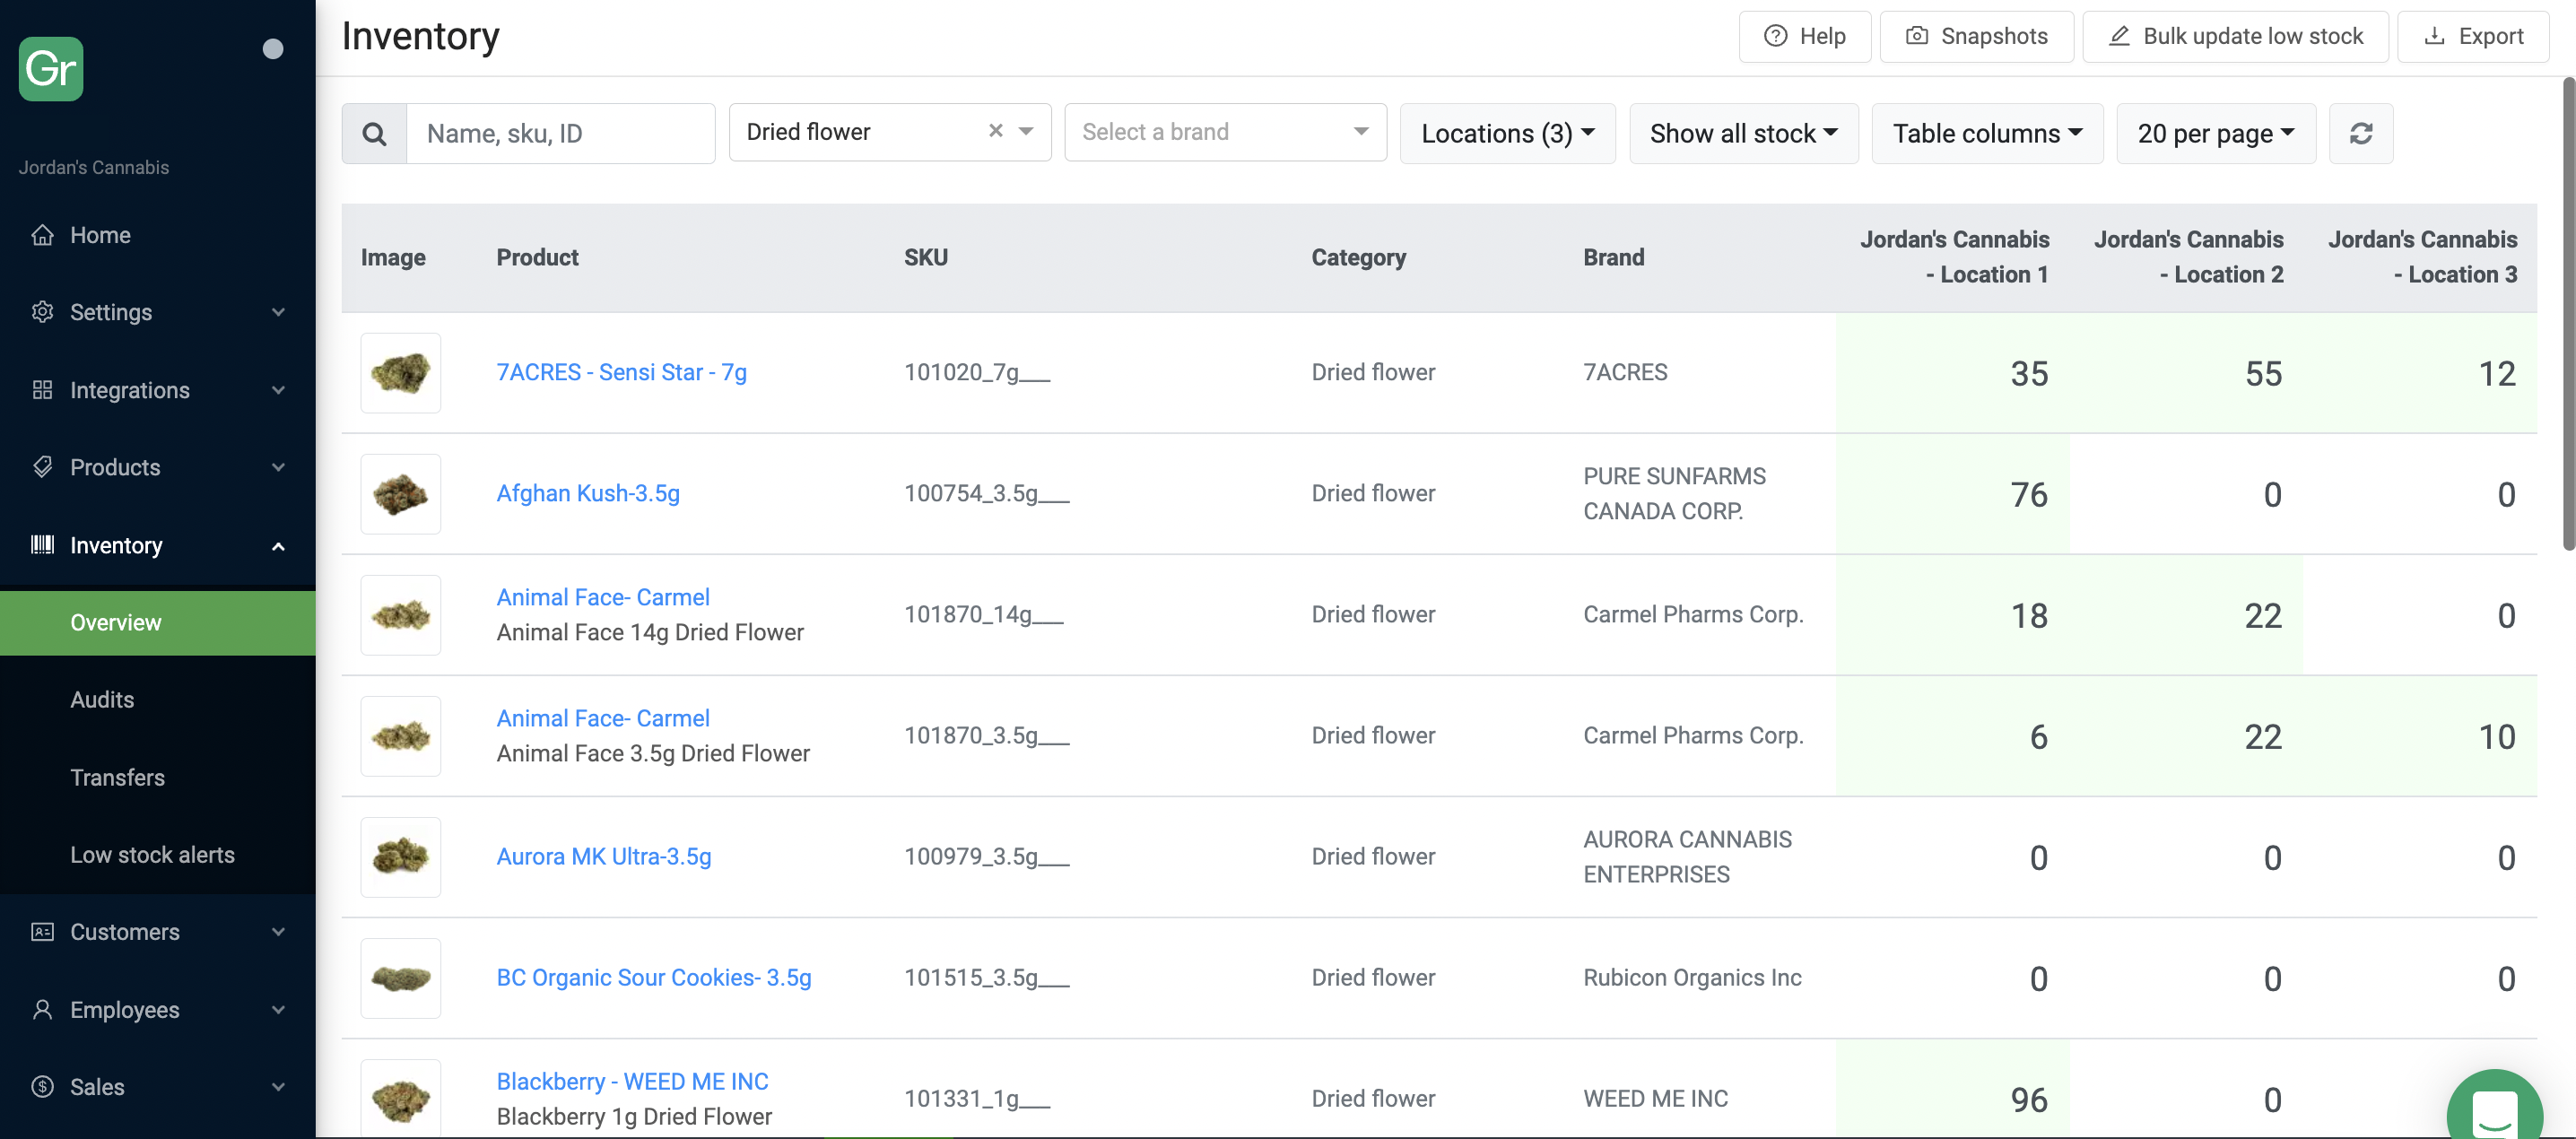Click the Customers ID card icon
Screen dimensions: 2576x1139
(x=42, y=932)
